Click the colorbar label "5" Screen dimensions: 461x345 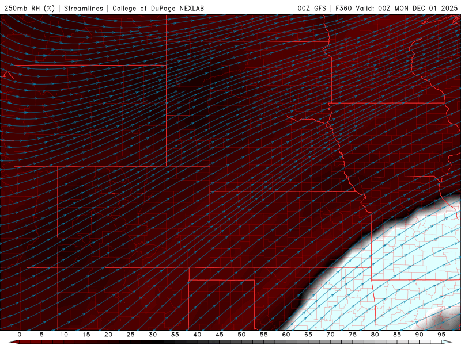click(41, 335)
